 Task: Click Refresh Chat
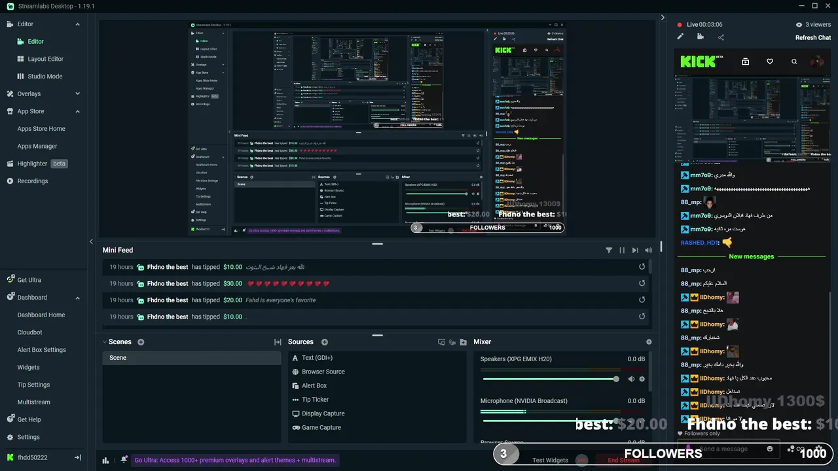(813, 37)
